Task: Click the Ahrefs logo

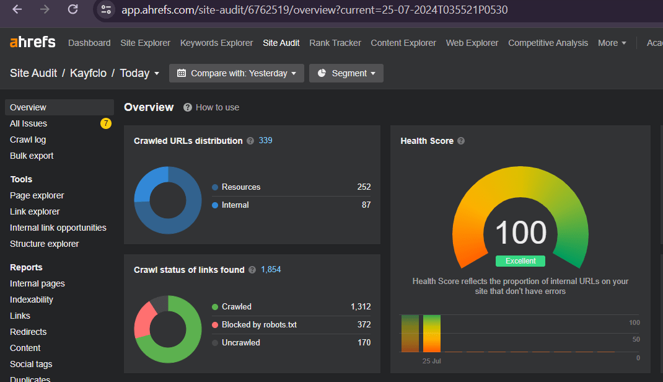Action: point(33,42)
